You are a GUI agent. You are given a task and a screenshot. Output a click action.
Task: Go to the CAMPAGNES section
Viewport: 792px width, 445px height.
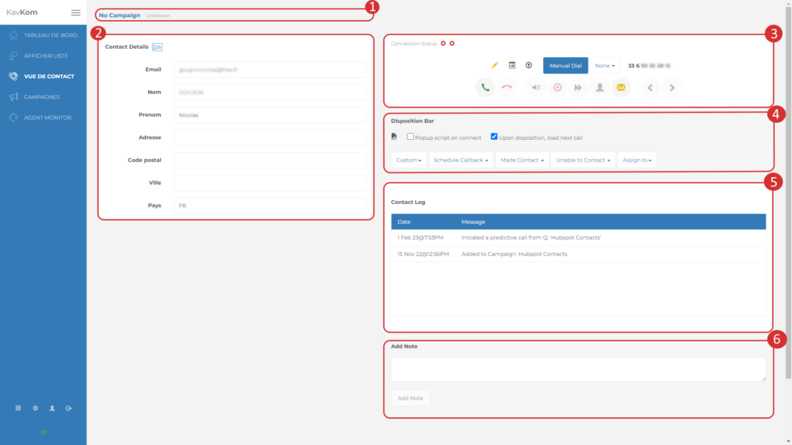pos(42,97)
